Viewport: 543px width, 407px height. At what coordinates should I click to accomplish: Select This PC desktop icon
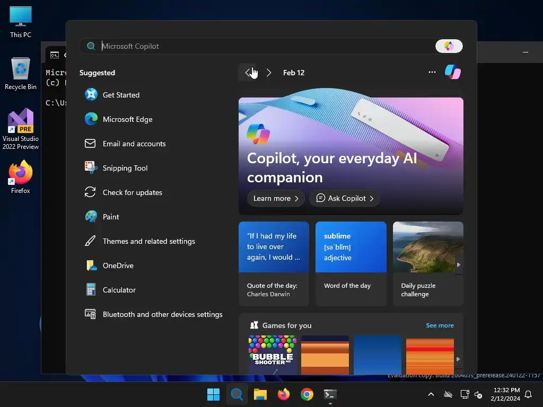point(21,22)
